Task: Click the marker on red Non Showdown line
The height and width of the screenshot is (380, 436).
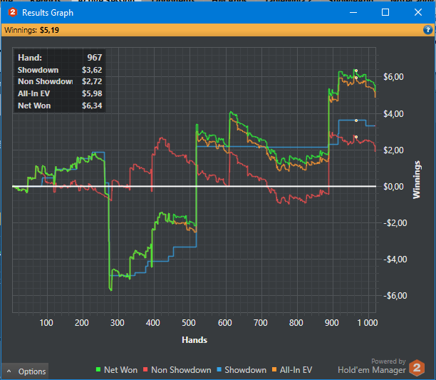Action: pyautogui.click(x=355, y=137)
